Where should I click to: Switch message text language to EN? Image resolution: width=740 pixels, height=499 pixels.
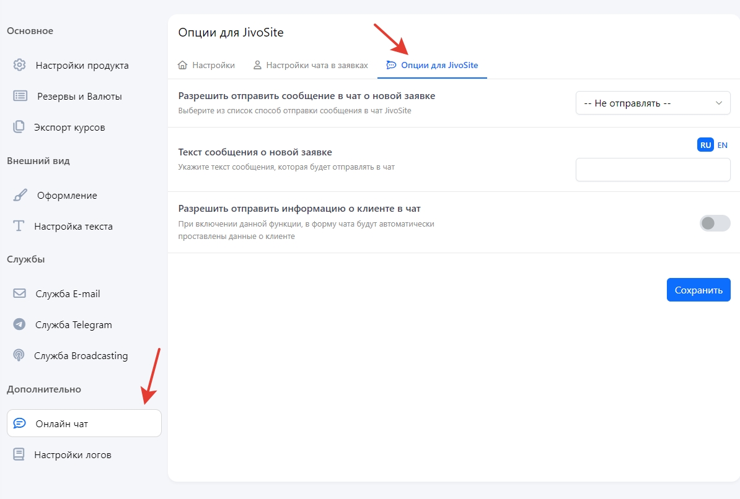pyautogui.click(x=722, y=145)
